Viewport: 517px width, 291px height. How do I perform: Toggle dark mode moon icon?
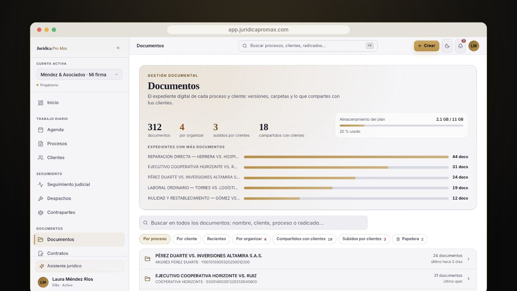coord(447,46)
